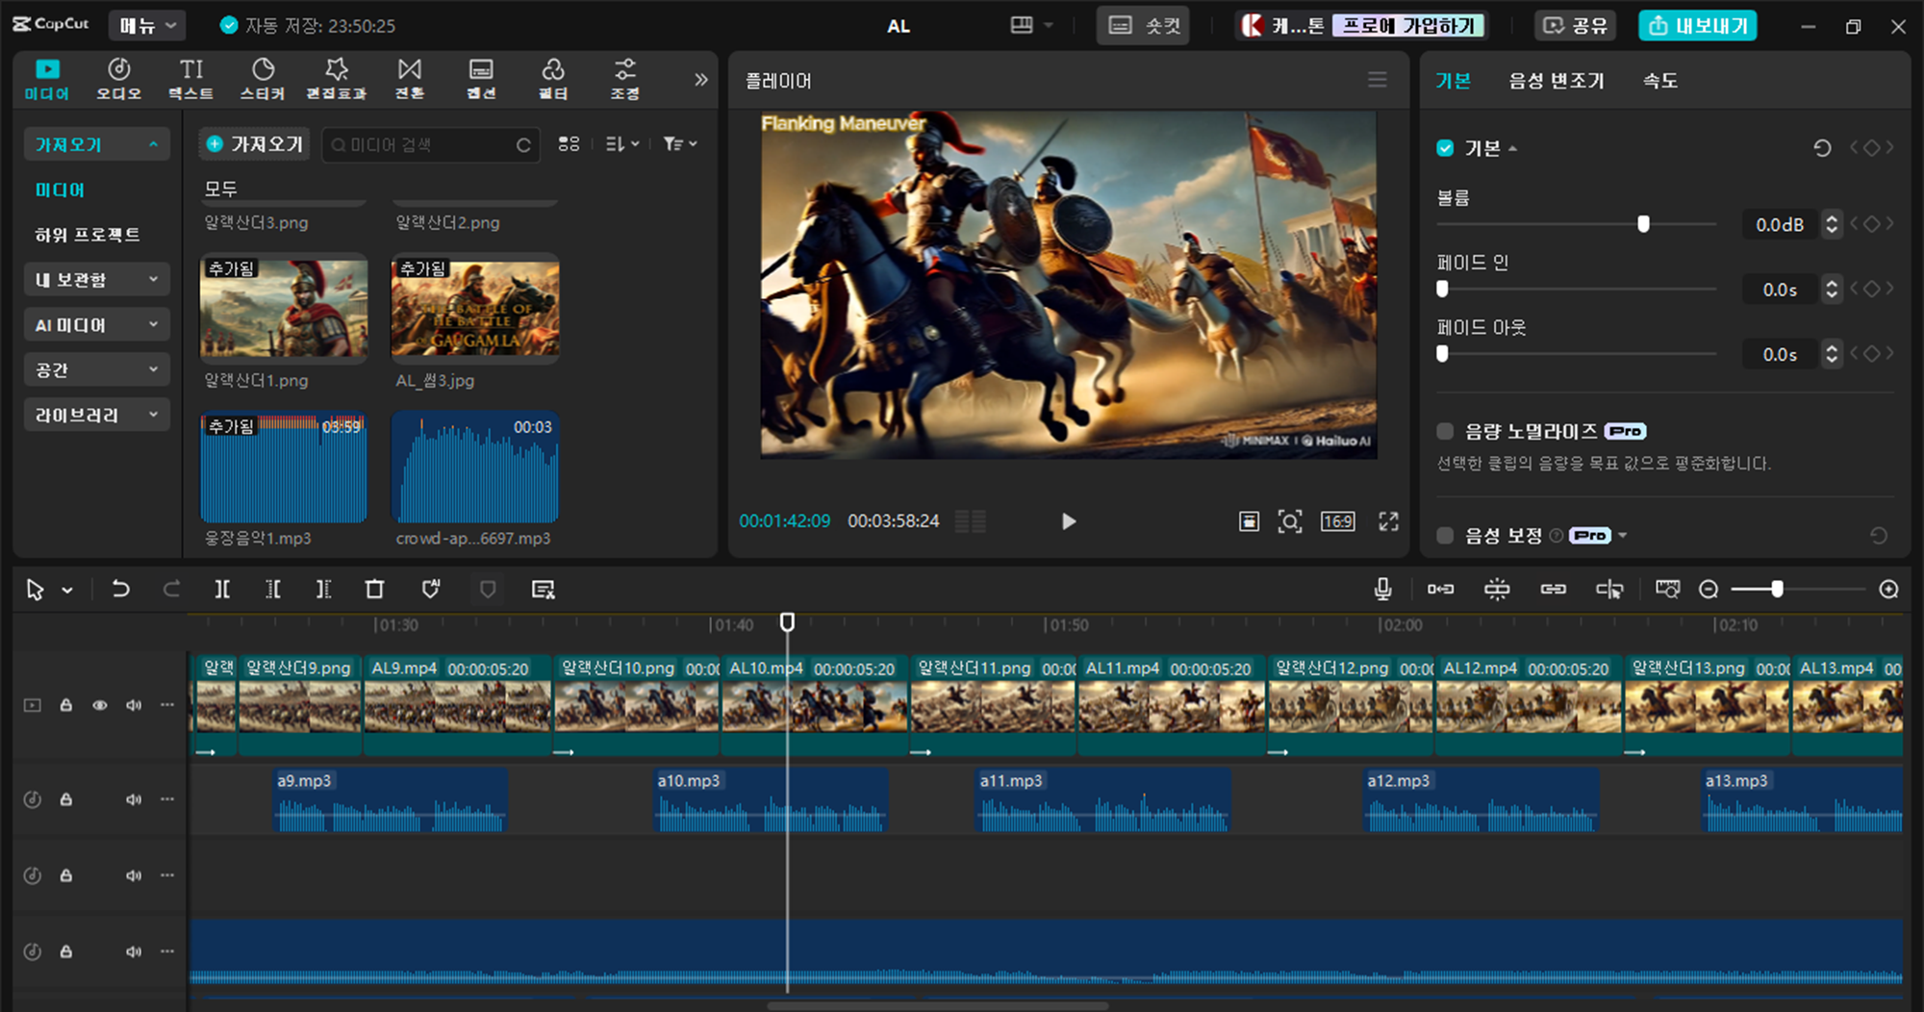Viewport: 1924px width, 1012px height.
Task: Click the caption edit icon in timeline toolbar
Action: (544, 589)
